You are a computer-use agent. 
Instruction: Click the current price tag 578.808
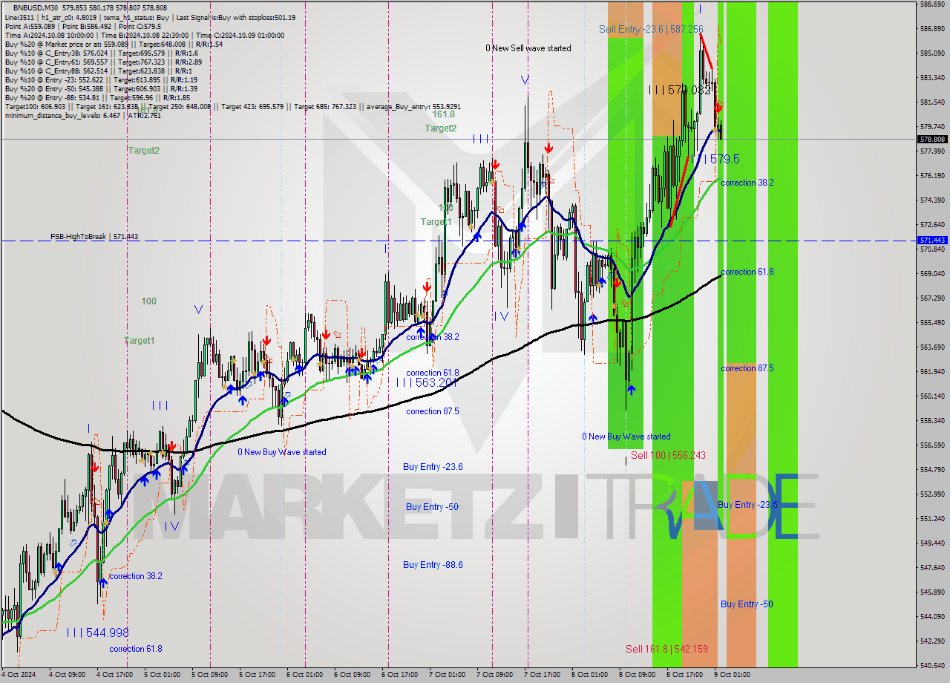pyautogui.click(x=933, y=139)
